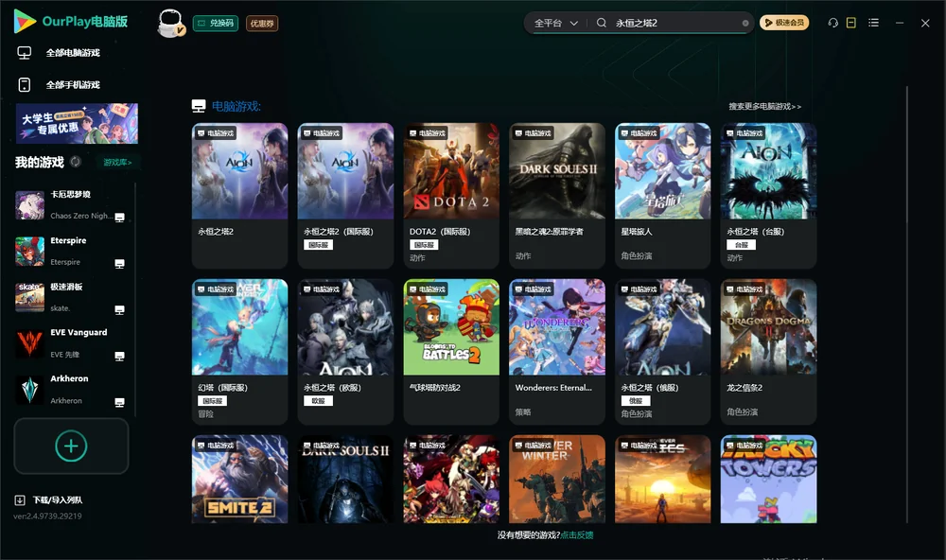Expand the 全平台 platform dropdown
The width and height of the screenshot is (946, 560).
(x=555, y=23)
